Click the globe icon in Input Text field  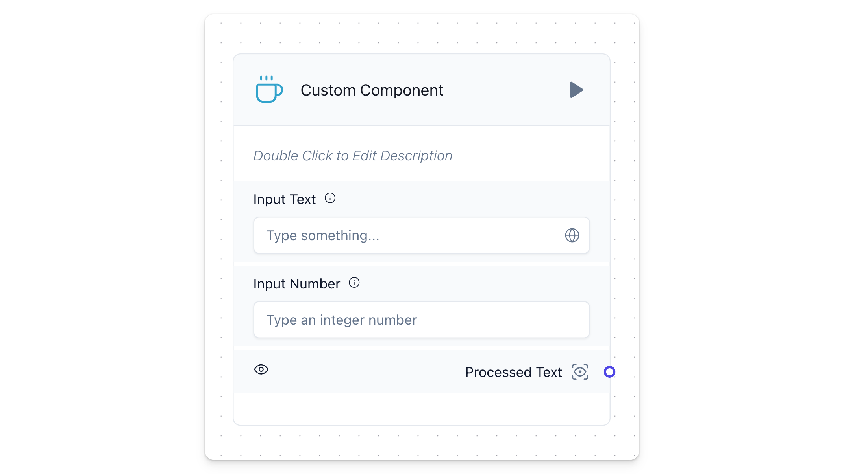pyautogui.click(x=572, y=235)
